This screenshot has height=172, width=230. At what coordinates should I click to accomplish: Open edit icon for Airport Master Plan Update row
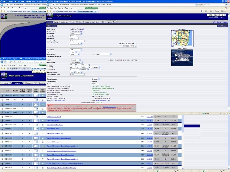[2, 125]
